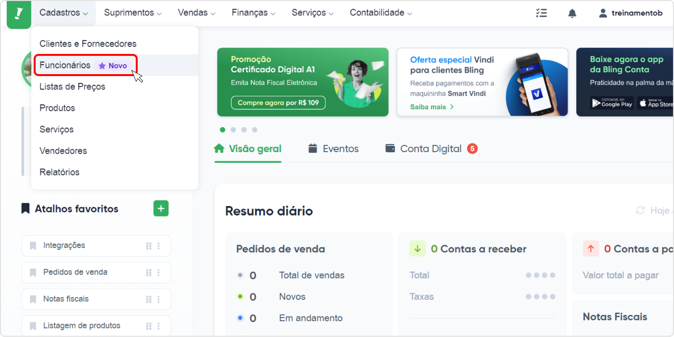Screen dimensions: 674x337
Task: Expand the Suprimentos dropdown menu
Action: pos(133,13)
